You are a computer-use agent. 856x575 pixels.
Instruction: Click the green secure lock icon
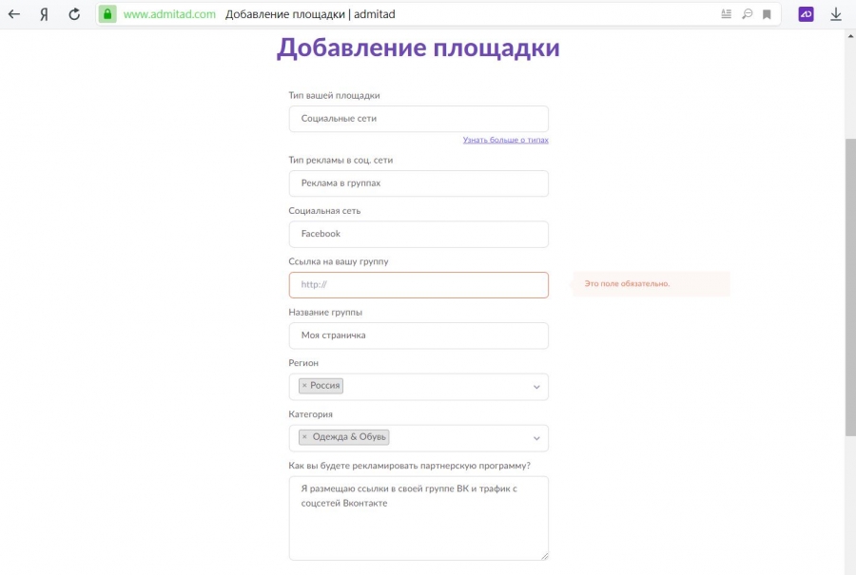pyautogui.click(x=107, y=14)
